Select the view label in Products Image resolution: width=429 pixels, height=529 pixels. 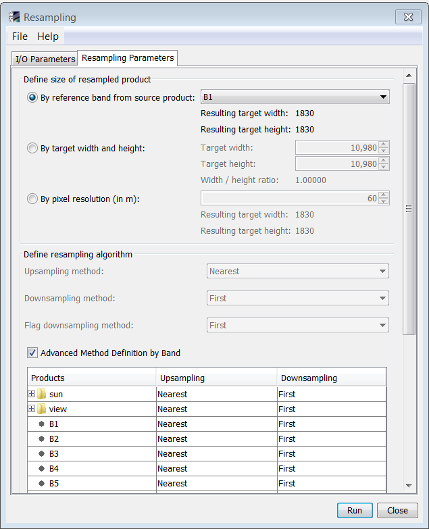[58, 409]
